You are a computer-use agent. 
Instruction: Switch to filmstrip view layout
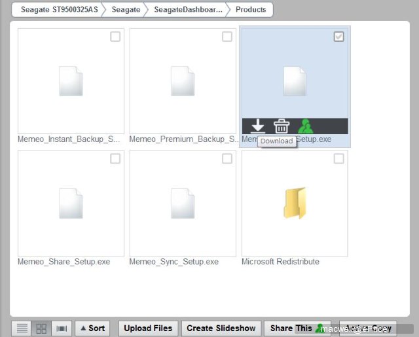(x=62, y=328)
